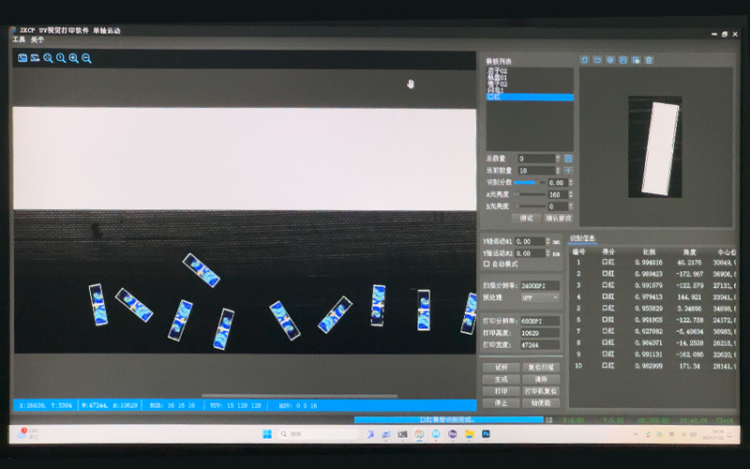Click the circular target icon above template preview
This screenshot has height=469, width=750.
pos(610,60)
